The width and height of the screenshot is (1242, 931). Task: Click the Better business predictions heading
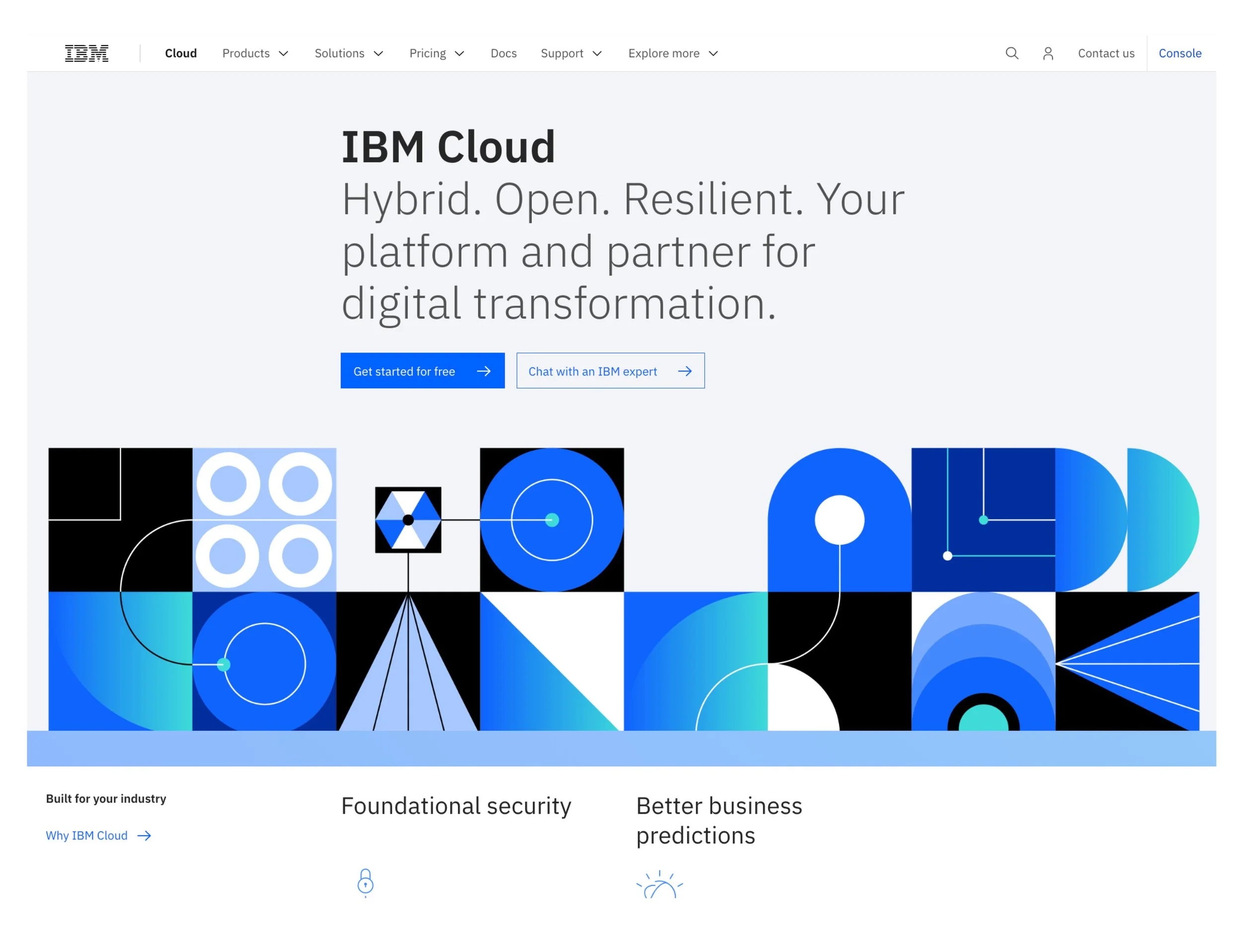719,820
